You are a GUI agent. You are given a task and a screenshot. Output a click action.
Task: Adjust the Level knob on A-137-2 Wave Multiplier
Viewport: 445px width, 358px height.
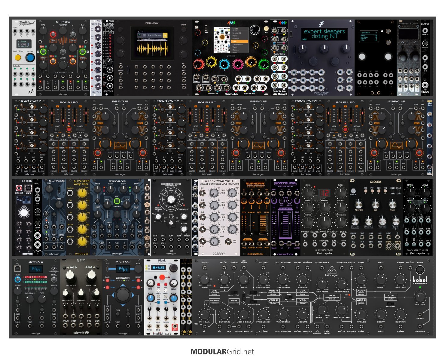214,241
